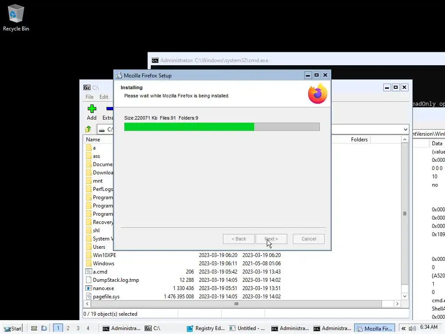Click the 7z icon in 7-Zip title bar
Image resolution: width=445 pixels, height=334 pixels.
coord(87,87)
